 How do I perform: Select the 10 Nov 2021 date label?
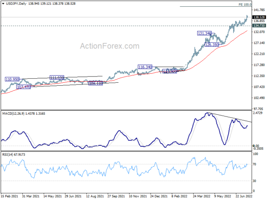click(138, 196)
